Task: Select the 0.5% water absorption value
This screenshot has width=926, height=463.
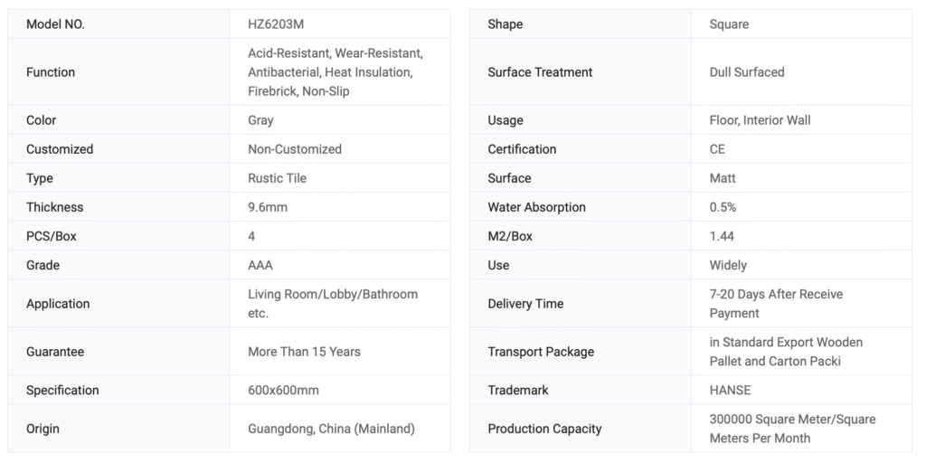Action: tap(723, 207)
